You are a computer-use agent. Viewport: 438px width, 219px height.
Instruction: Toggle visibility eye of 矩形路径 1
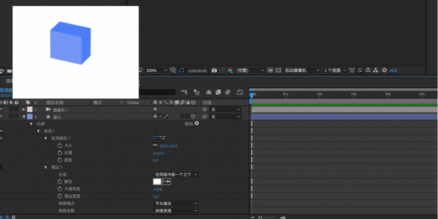(x=1, y=138)
